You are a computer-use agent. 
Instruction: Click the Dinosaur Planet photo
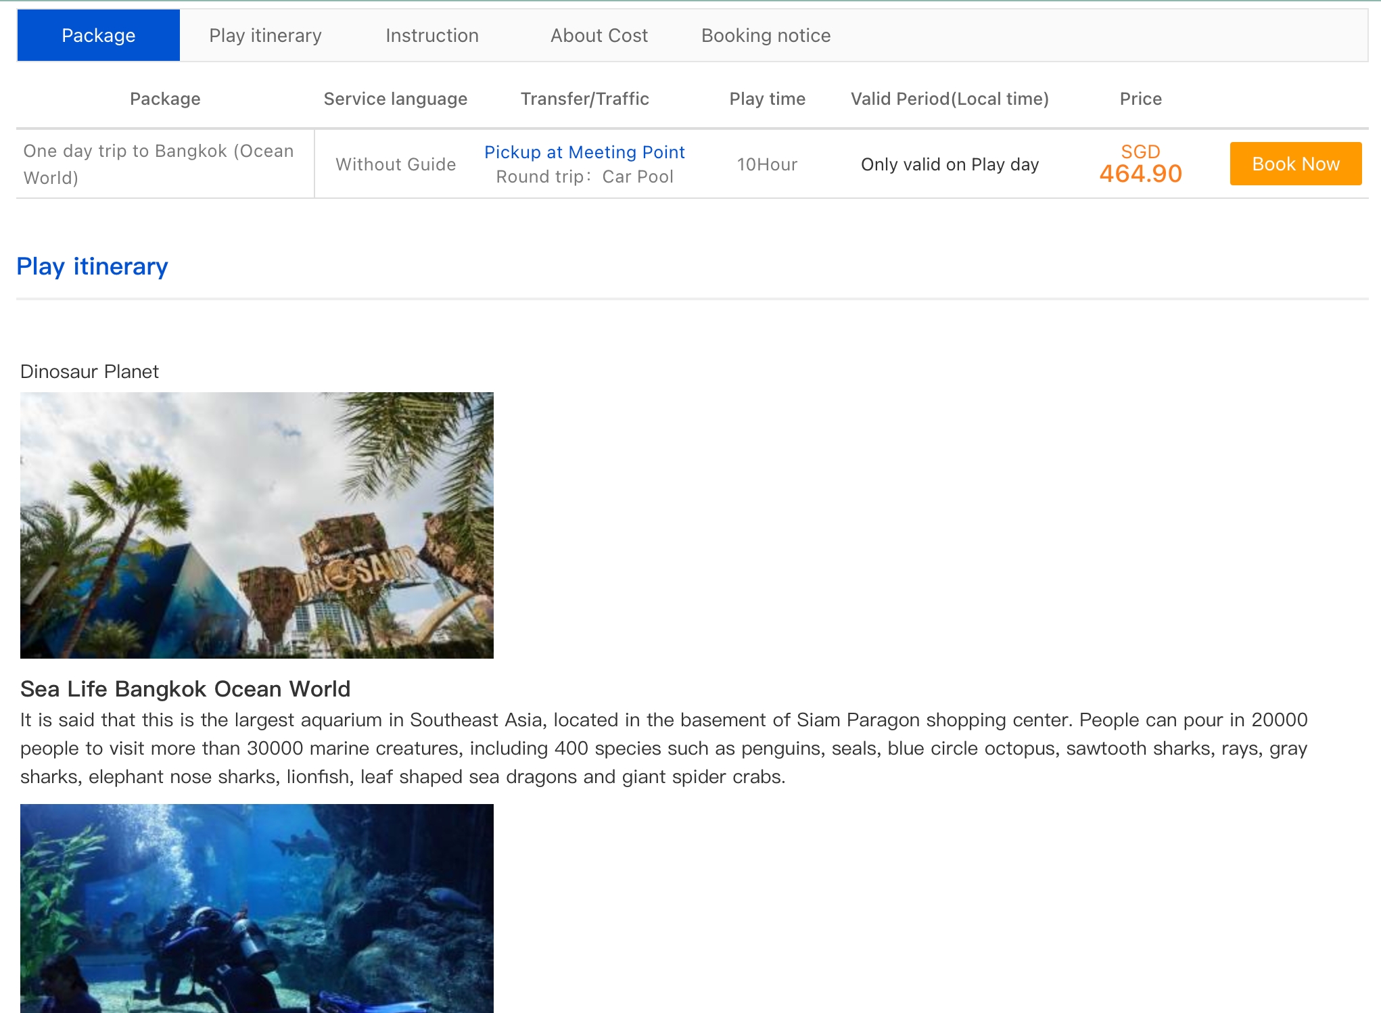point(256,525)
